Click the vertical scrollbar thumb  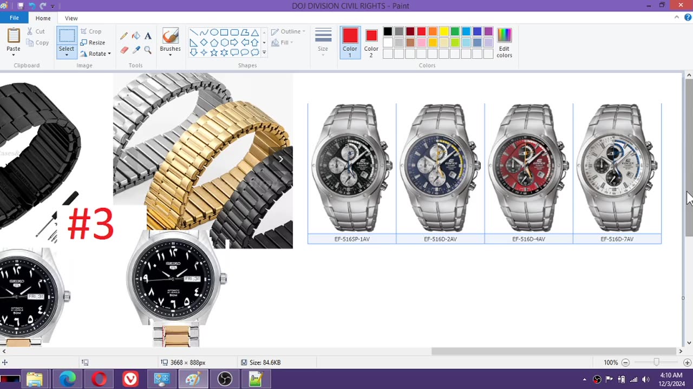click(x=689, y=157)
